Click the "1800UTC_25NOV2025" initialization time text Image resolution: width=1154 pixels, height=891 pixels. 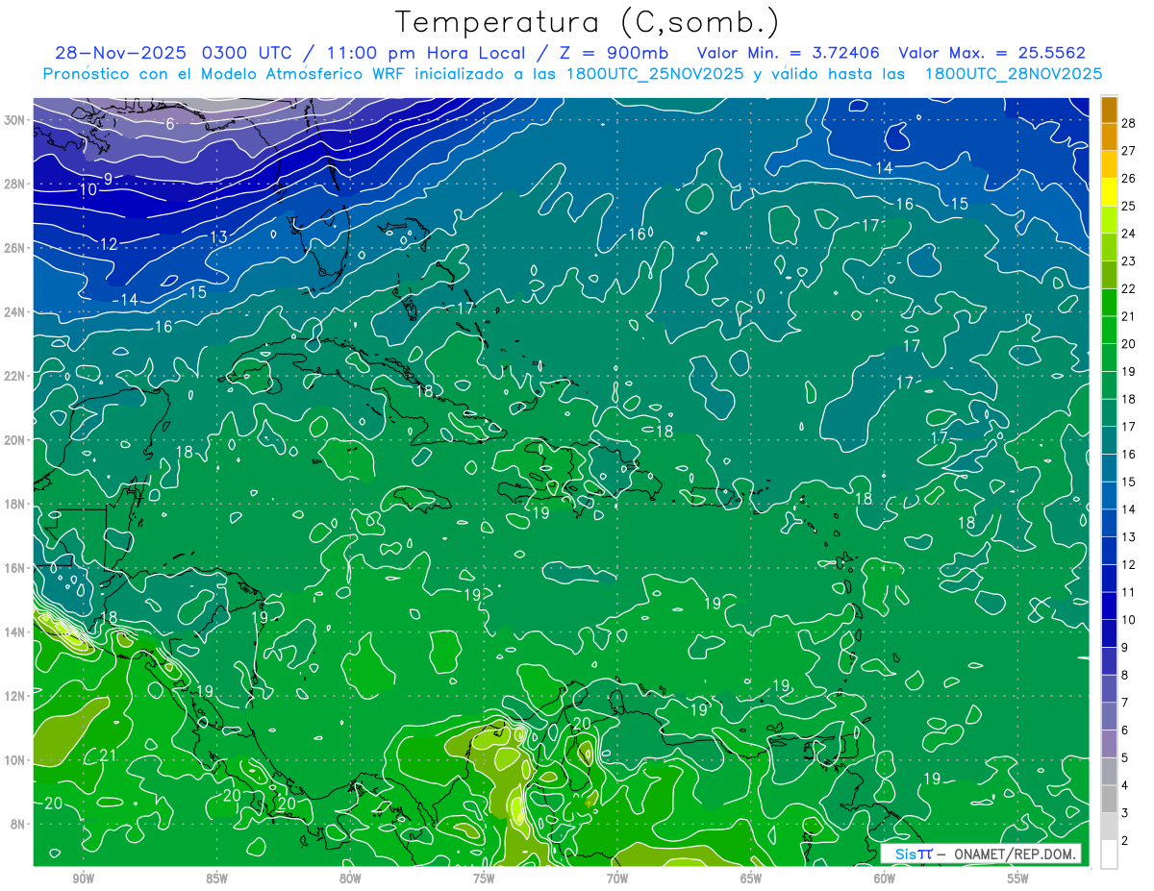653,74
